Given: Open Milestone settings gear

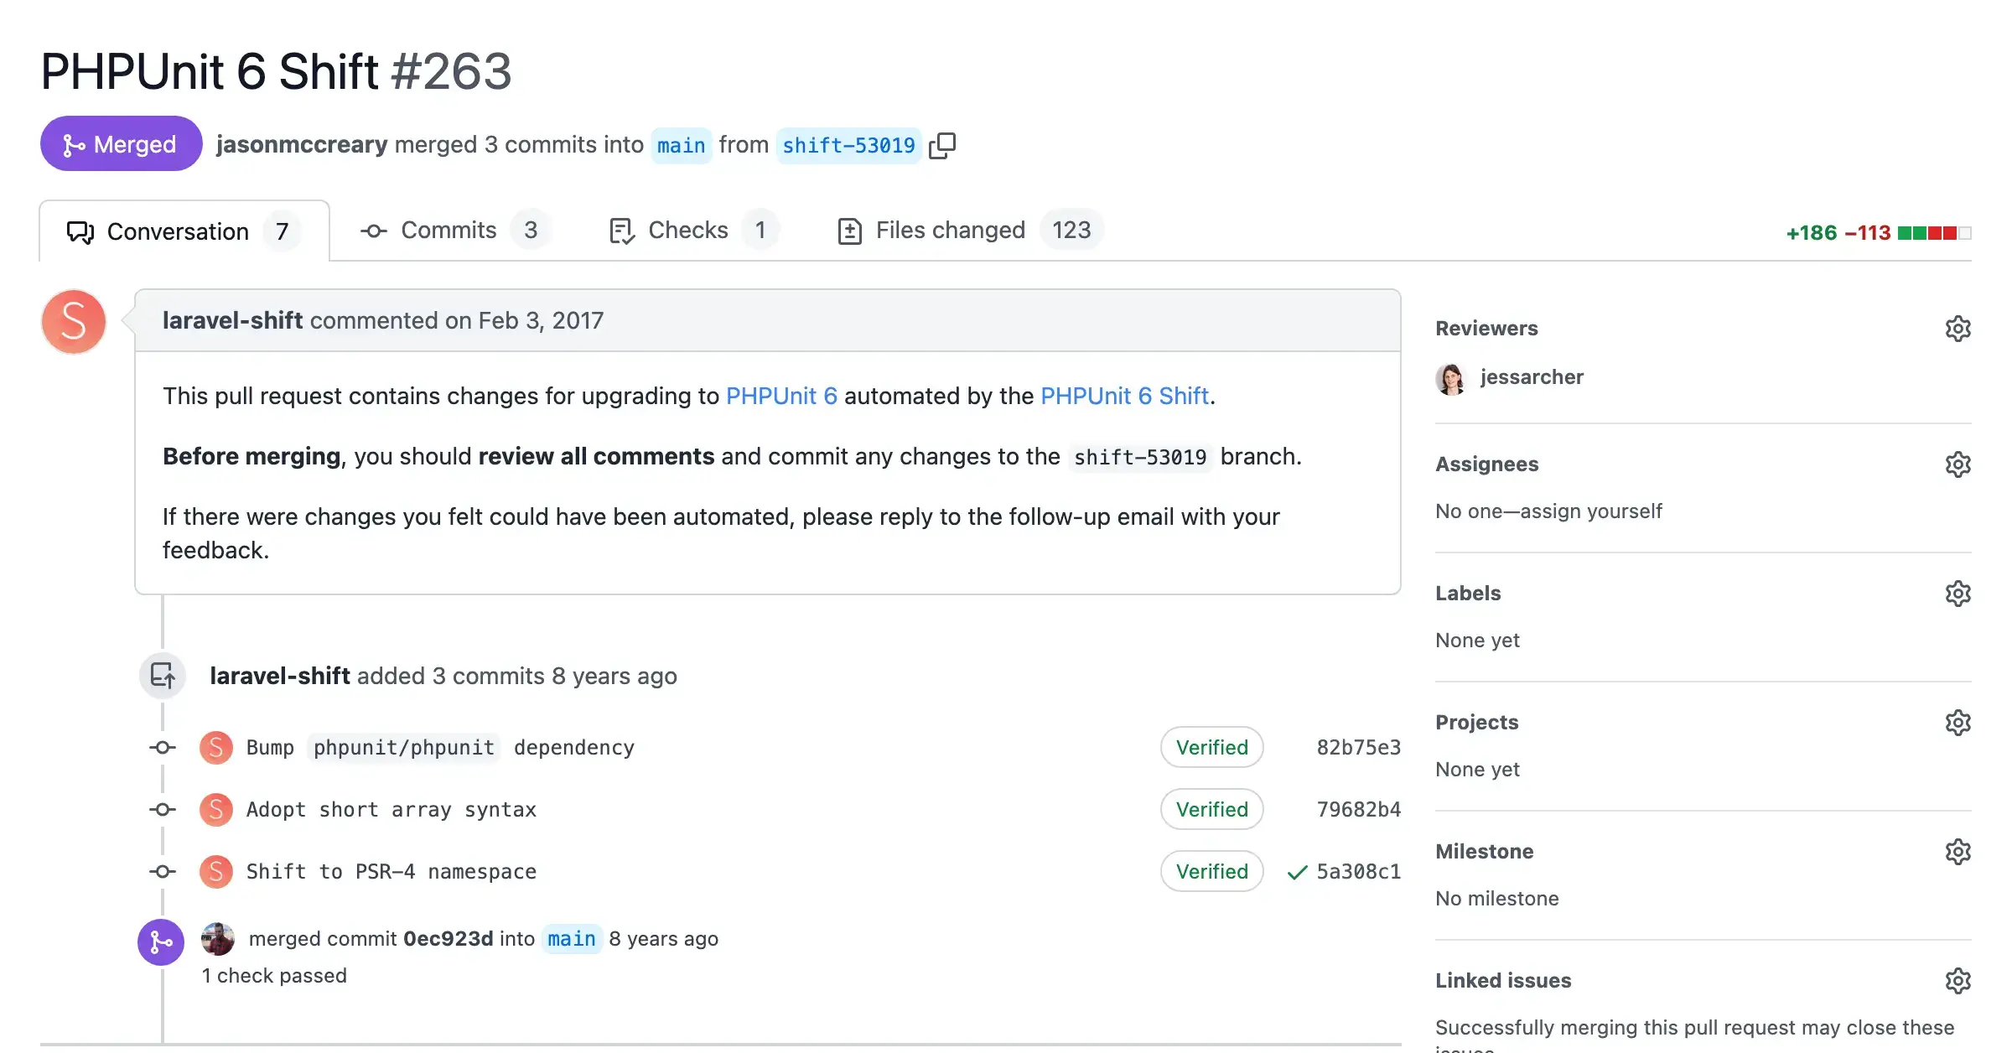Looking at the screenshot, I should 1959,852.
